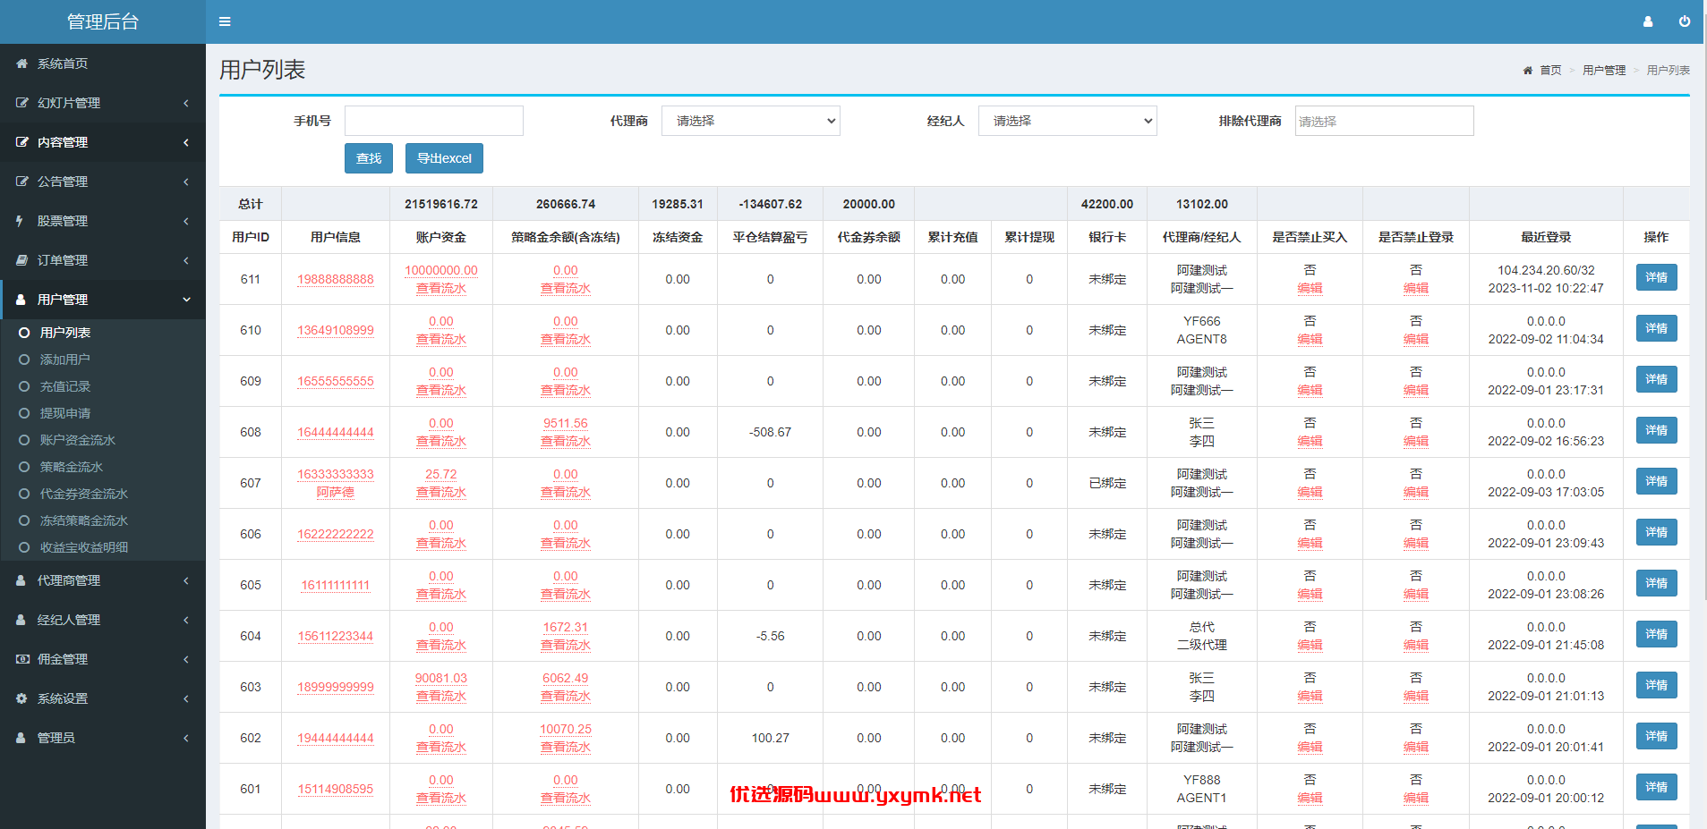Click the lightning icon next to 股票管理
Viewport: 1707px width, 829px height.
click(20, 221)
